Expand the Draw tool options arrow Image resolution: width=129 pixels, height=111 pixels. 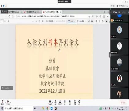pos(75,21)
